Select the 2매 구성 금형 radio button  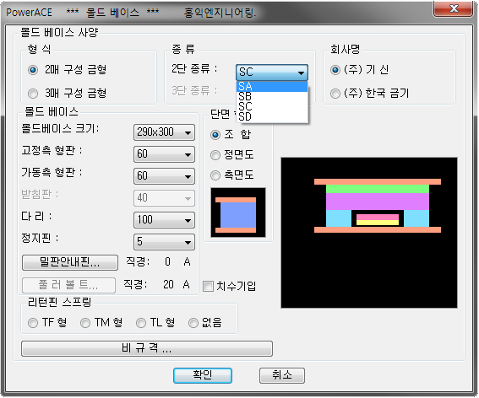(x=33, y=70)
